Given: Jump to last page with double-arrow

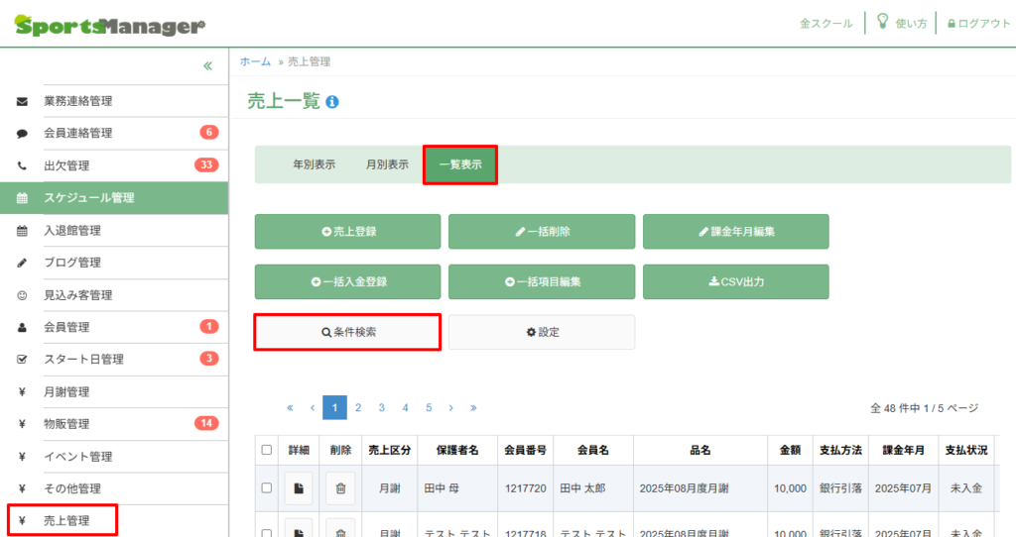Looking at the screenshot, I should pos(474,407).
